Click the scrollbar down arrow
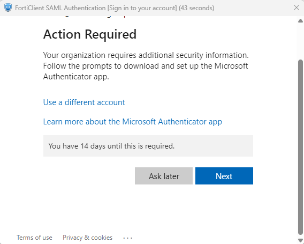Image resolution: width=304 pixels, height=244 pixels. coord(300,240)
